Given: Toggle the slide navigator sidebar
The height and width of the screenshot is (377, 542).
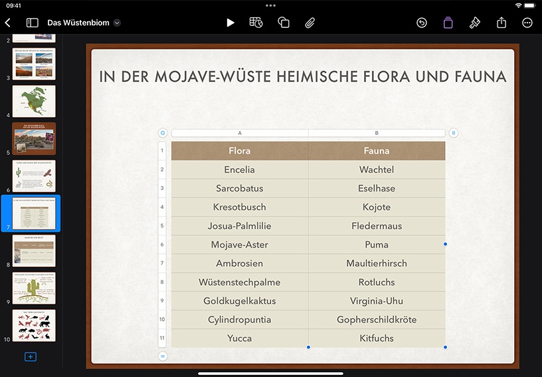Looking at the screenshot, I should click(x=32, y=23).
